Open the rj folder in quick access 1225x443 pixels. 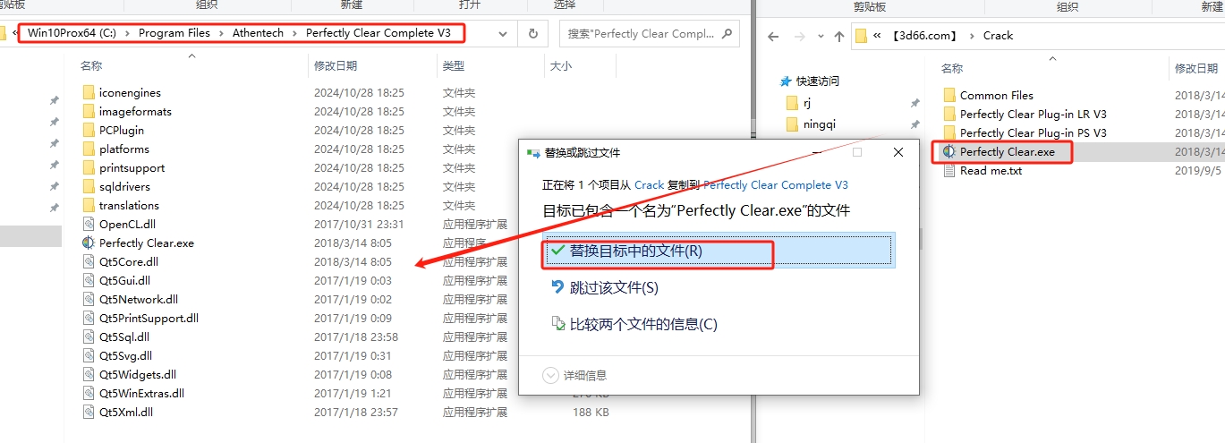(806, 103)
